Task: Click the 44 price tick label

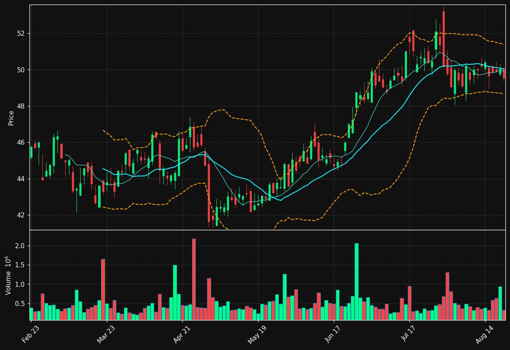Action: pyautogui.click(x=21, y=179)
